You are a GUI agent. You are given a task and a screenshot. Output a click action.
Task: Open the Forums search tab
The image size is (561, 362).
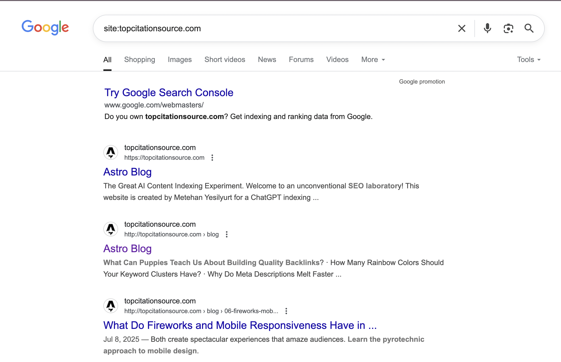(301, 60)
